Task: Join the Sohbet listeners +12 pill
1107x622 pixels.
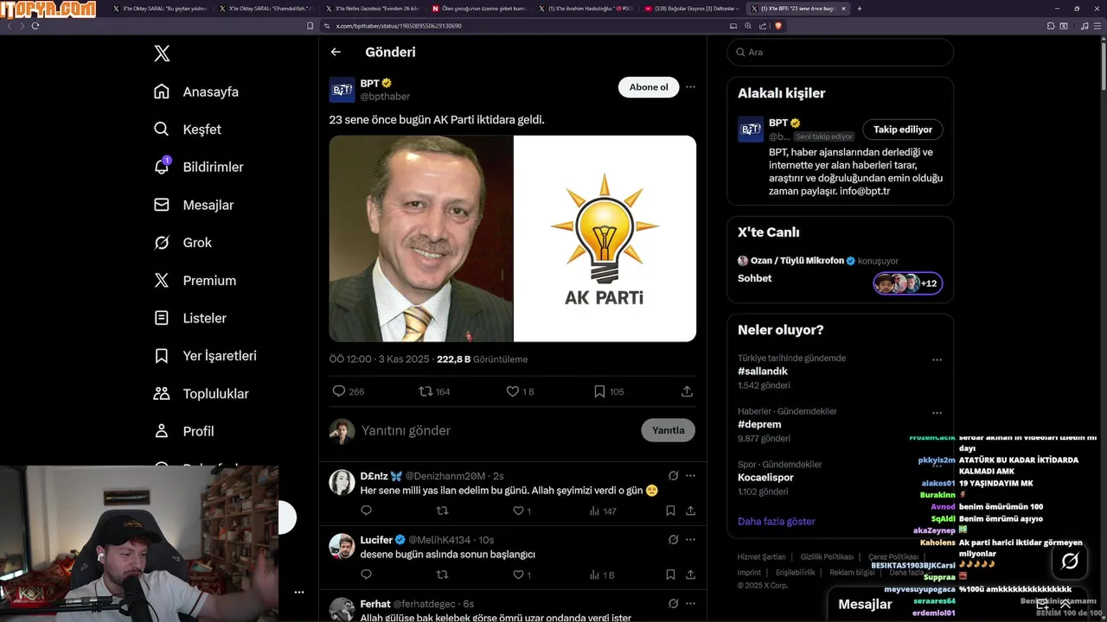Action: [x=907, y=283]
